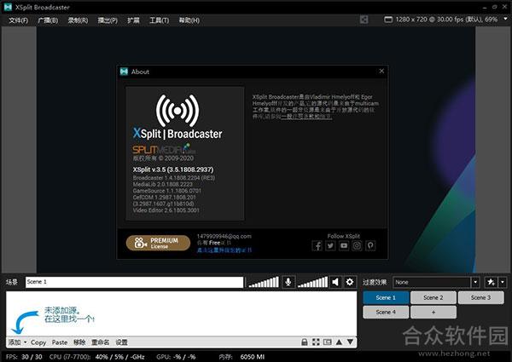Close the About dialog
Image resolution: width=512 pixels, height=362 pixels.
pos(381,71)
